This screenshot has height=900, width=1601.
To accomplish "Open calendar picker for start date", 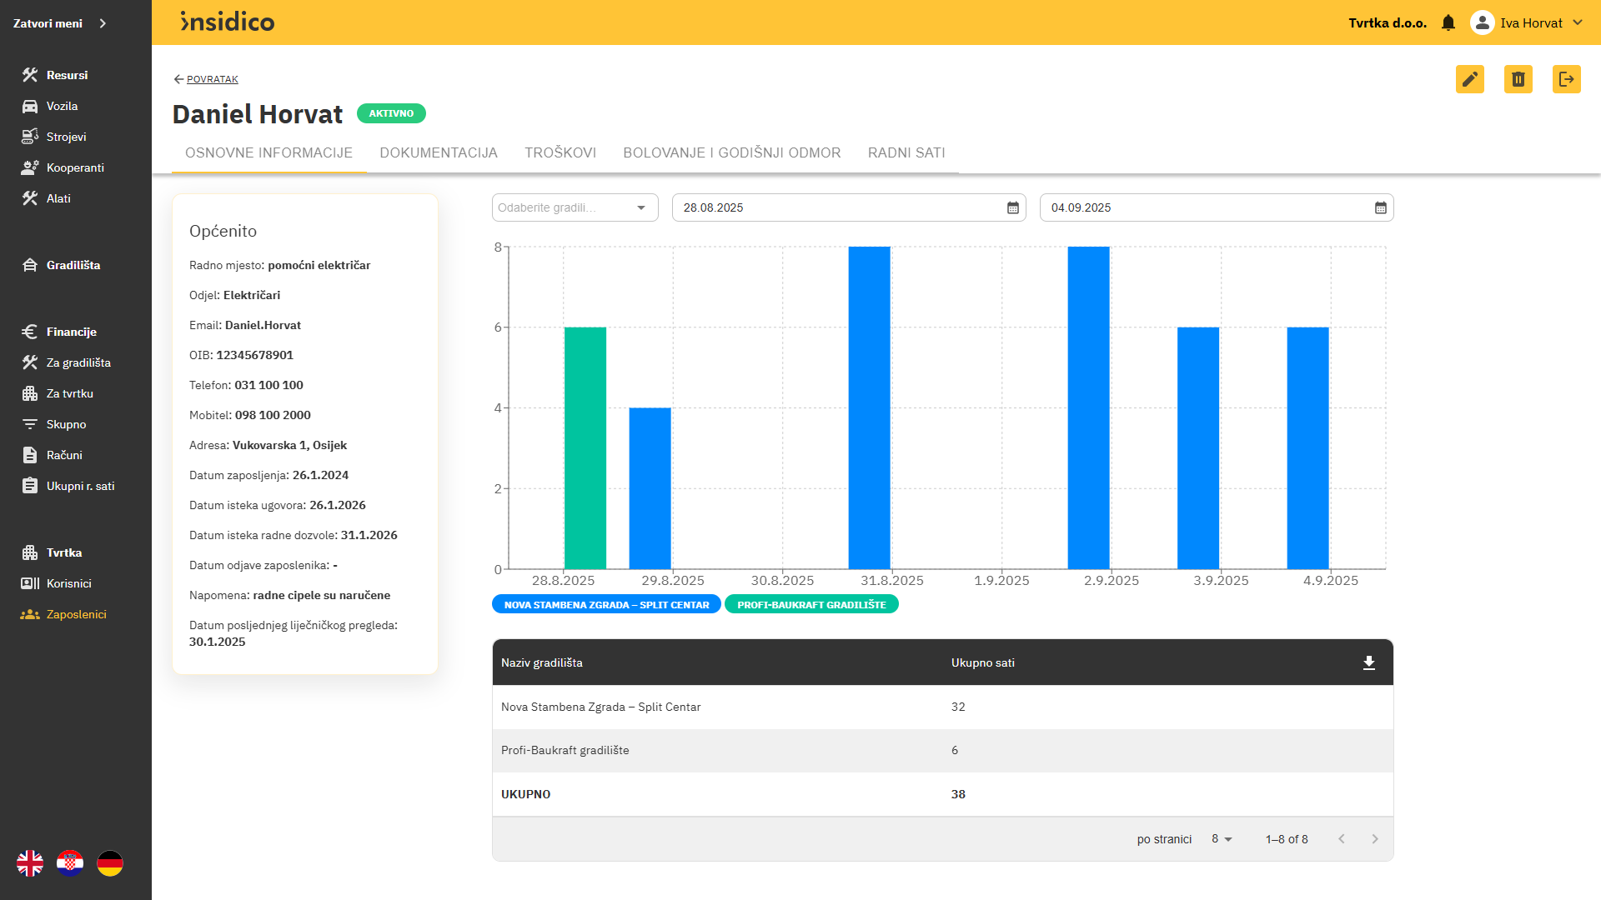I will 1012,207.
